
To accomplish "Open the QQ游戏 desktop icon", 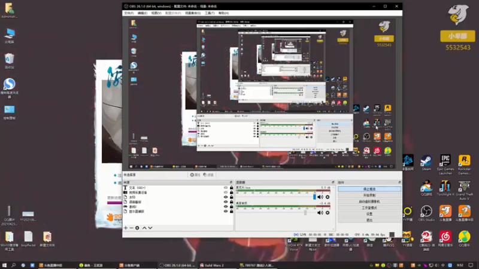I will click(426, 188).
